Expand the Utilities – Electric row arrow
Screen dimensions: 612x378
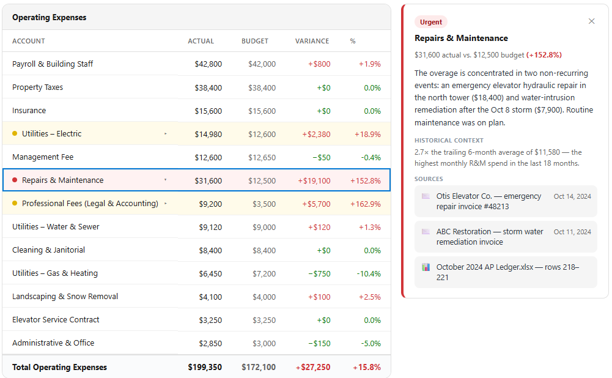click(166, 133)
